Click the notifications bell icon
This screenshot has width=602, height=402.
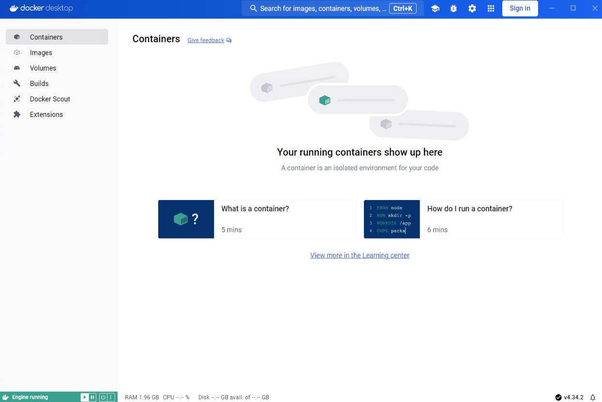(x=593, y=397)
